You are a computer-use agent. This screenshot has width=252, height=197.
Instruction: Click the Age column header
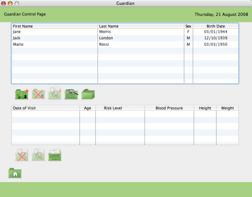[87, 108]
